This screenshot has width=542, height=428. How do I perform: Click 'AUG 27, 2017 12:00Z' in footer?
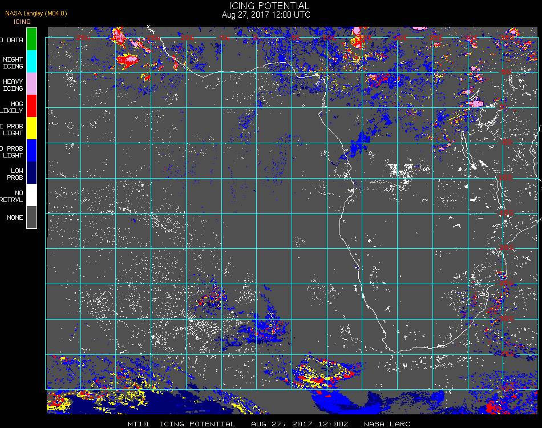(x=300, y=424)
